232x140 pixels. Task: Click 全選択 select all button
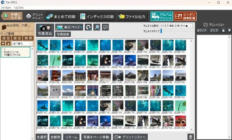pyautogui.click(x=42, y=137)
